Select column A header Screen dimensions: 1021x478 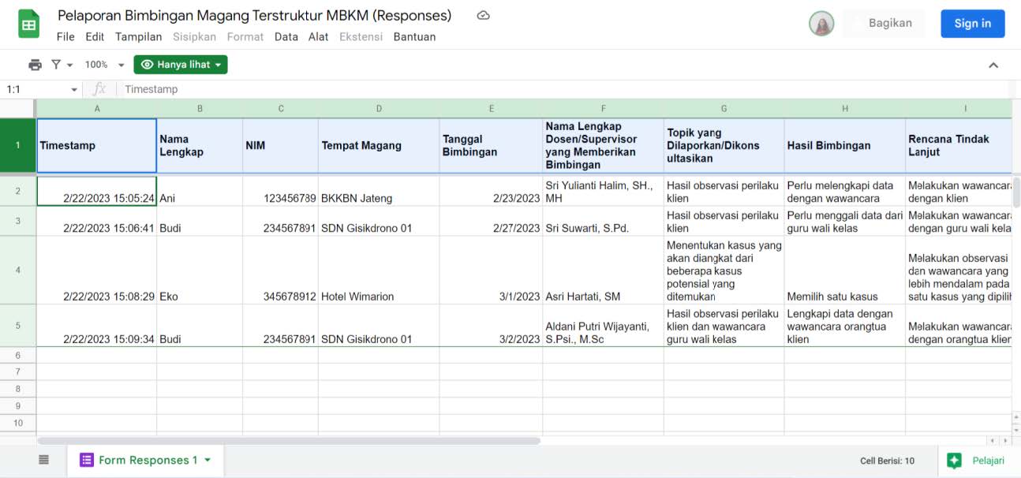(x=97, y=109)
